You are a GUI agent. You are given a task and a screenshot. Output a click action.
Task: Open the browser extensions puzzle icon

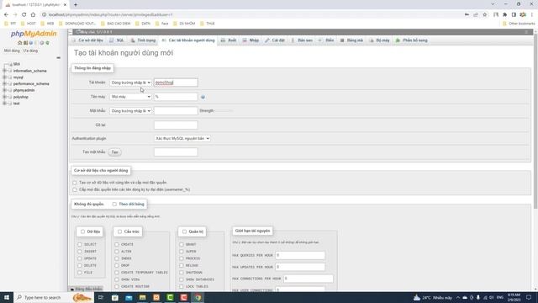pyautogui.click(x=504, y=14)
